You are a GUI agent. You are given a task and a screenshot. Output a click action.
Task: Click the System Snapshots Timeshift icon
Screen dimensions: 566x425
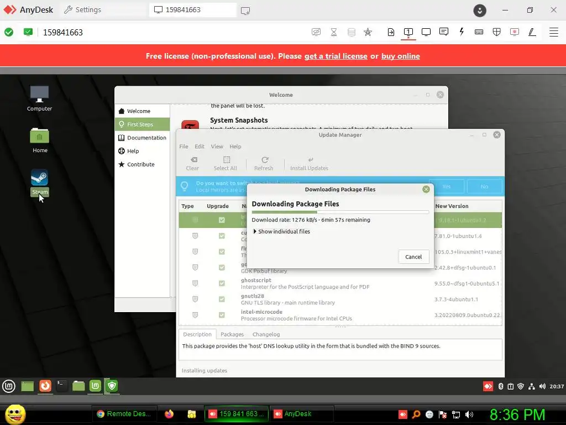click(x=190, y=125)
